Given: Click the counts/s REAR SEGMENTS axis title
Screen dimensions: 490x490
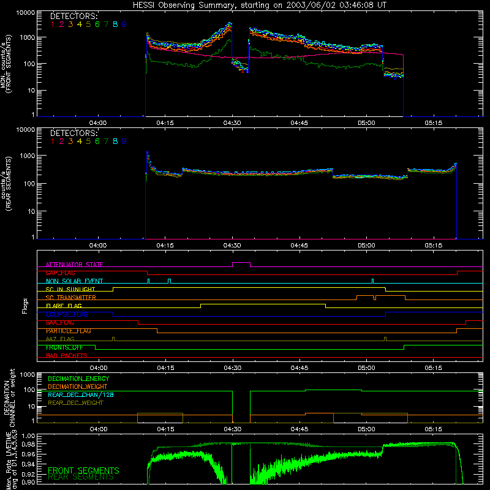Looking at the screenshot, I should pyautogui.click(x=6, y=183).
